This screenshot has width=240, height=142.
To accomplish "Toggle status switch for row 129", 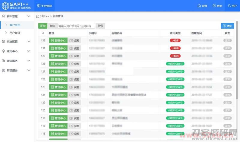I will point(227,56).
